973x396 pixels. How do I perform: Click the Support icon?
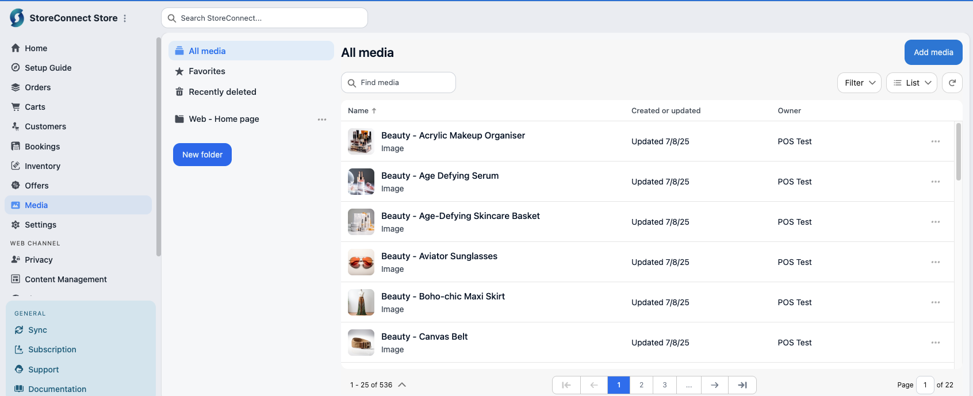pyautogui.click(x=19, y=370)
